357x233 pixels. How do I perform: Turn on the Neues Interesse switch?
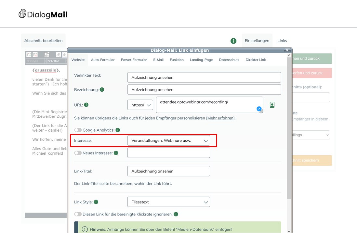(78, 153)
